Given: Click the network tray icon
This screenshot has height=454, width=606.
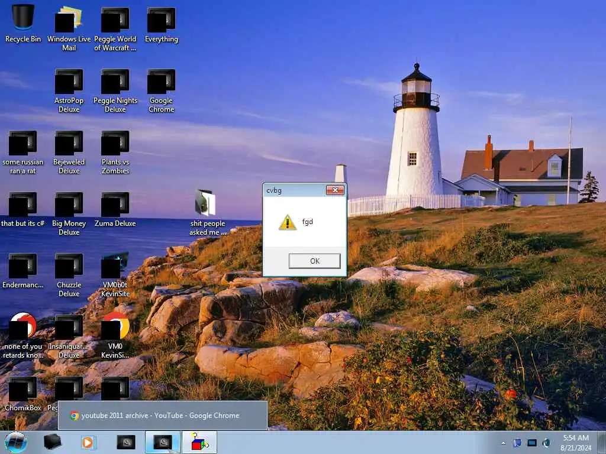Looking at the screenshot, I should (532, 443).
